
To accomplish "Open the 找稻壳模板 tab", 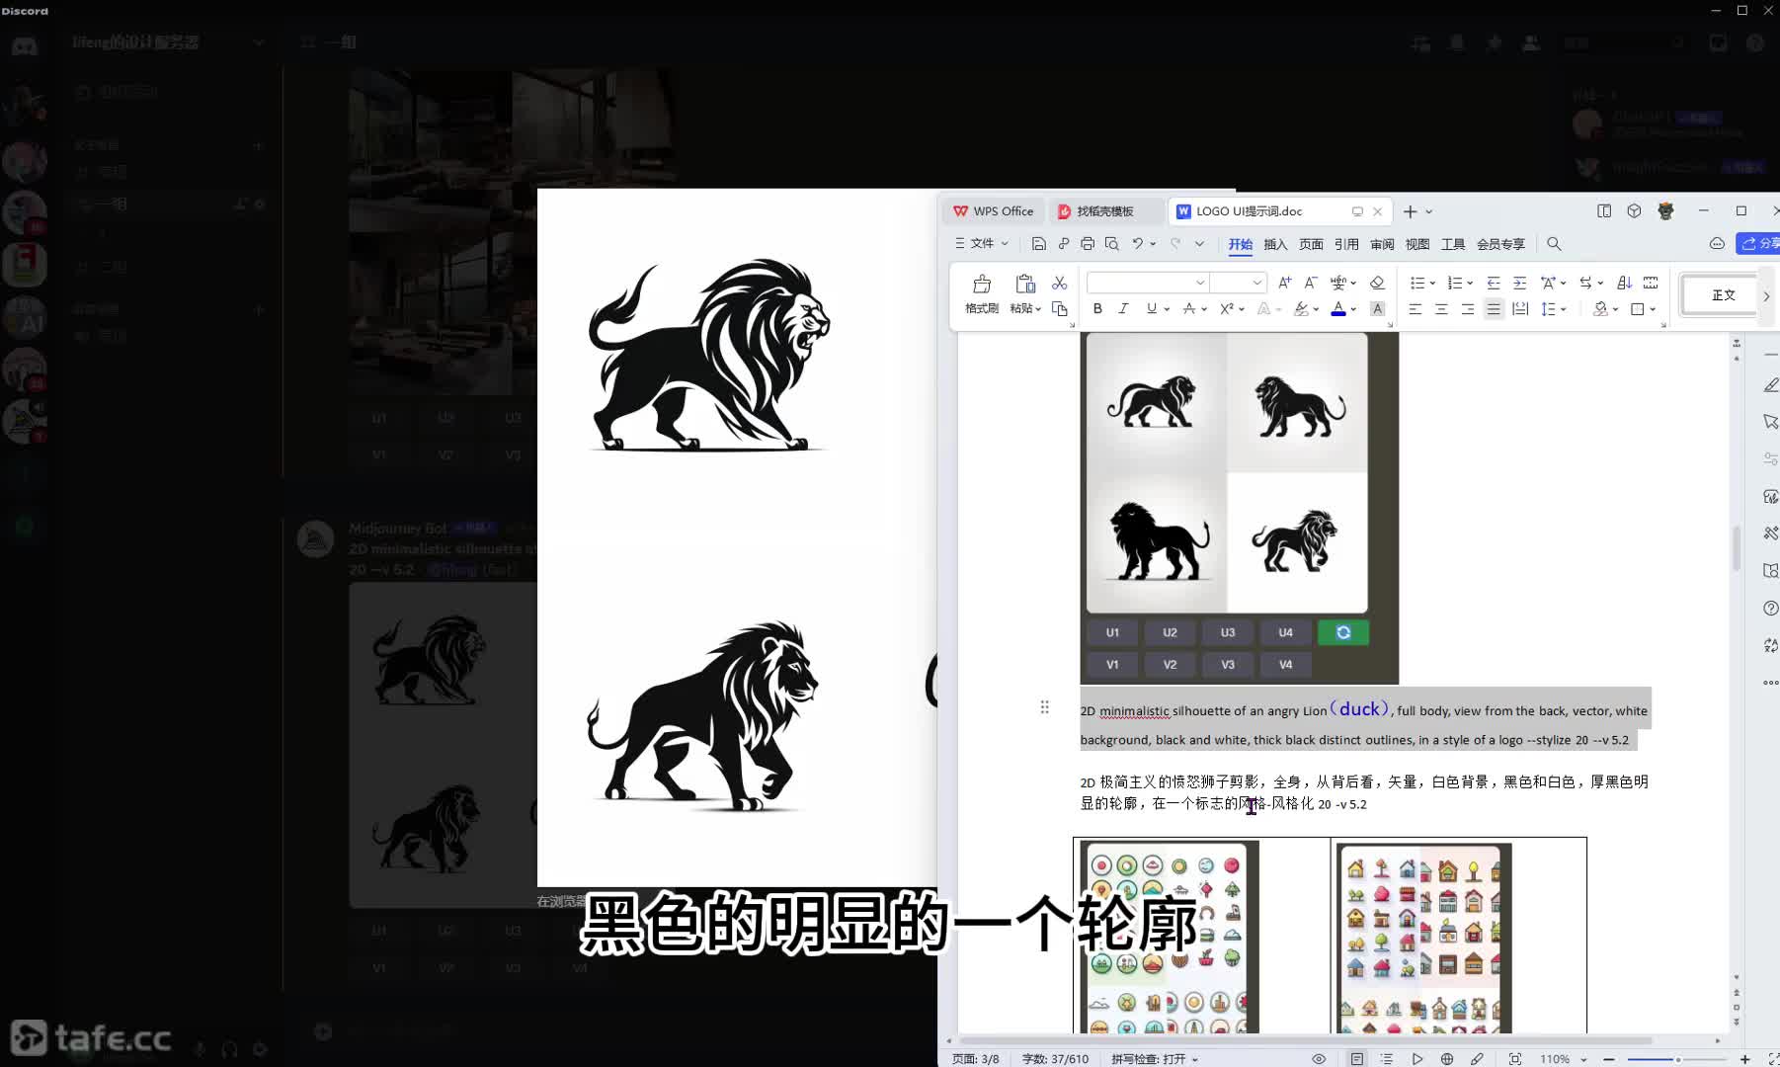I will [1104, 211].
